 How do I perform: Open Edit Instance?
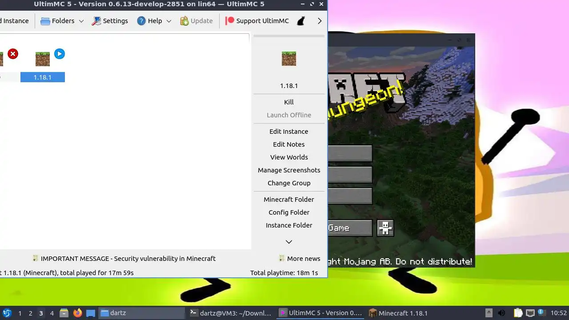289,132
